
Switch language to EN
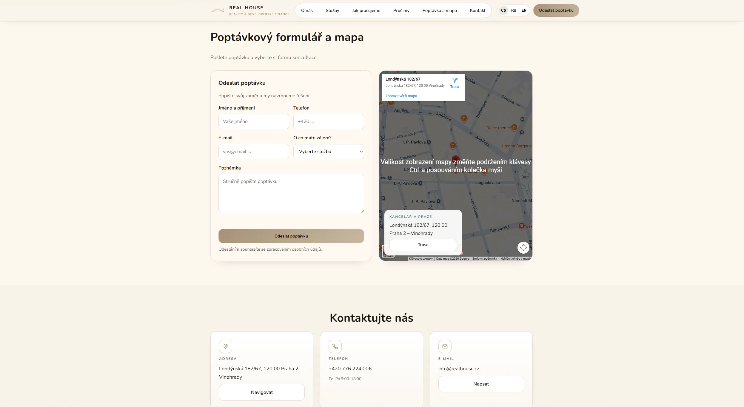(524, 10)
